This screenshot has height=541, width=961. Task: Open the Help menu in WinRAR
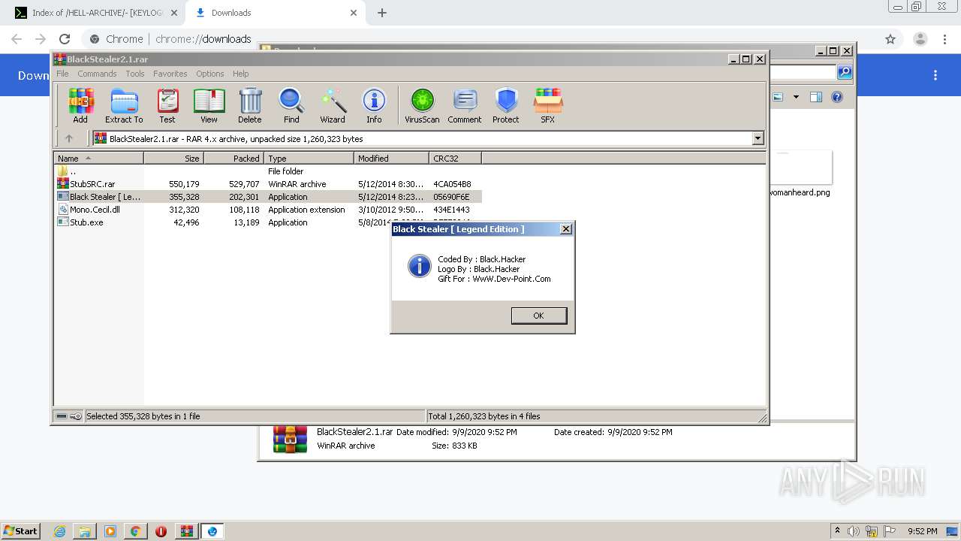tap(240, 74)
